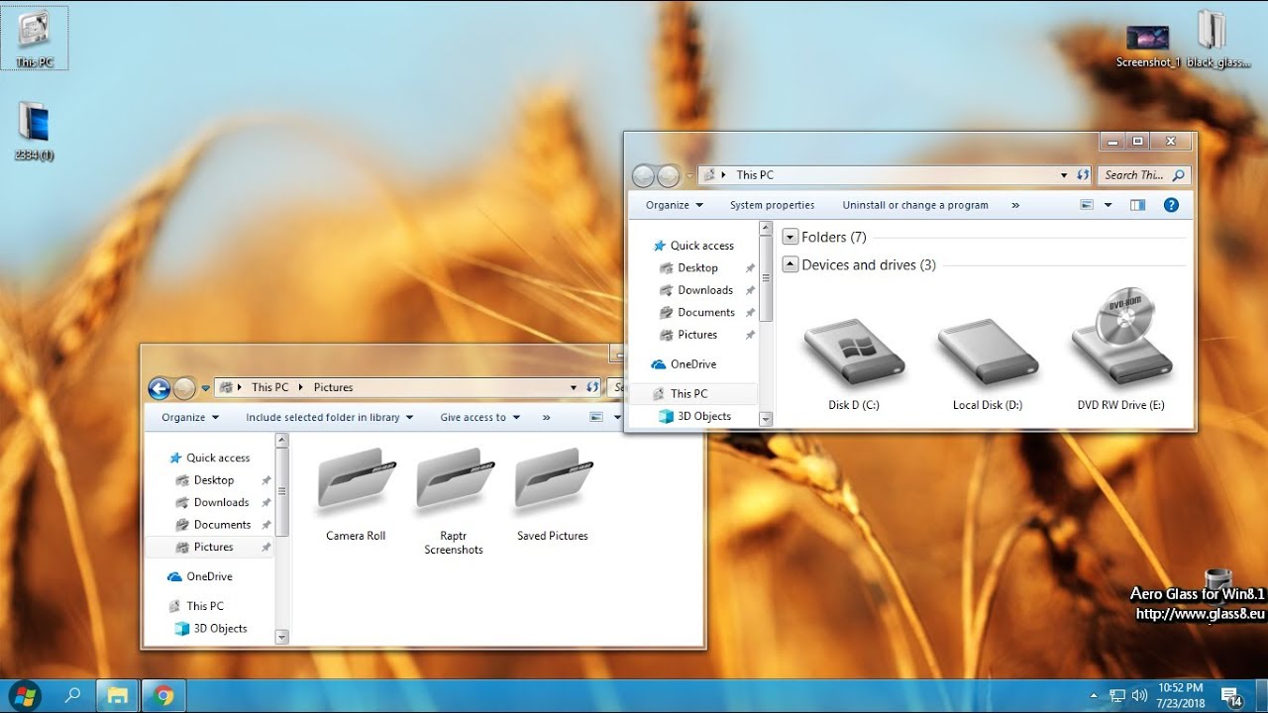This screenshot has width=1268, height=713.
Task: Open the Organize dropdown in Pictures window
Action: pyautogui.click(x=190, y=417)
